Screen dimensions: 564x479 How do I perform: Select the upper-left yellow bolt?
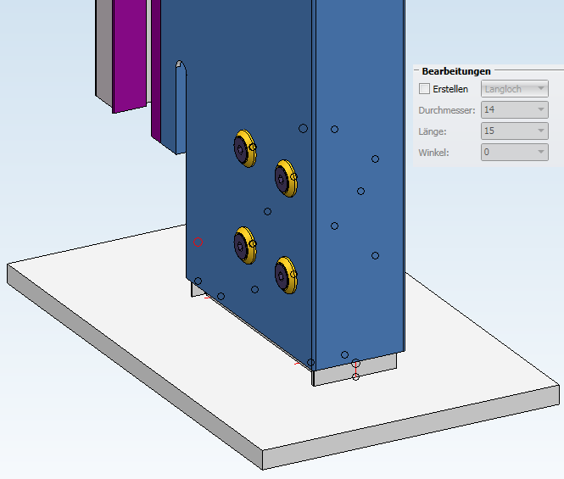pos(245,148)
